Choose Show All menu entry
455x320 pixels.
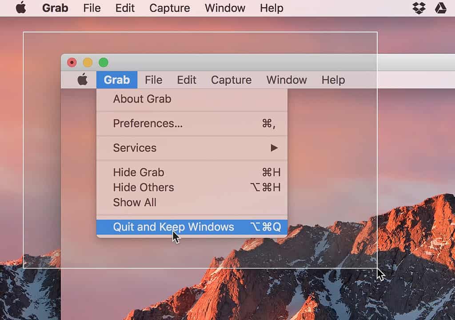click(192, 202)
